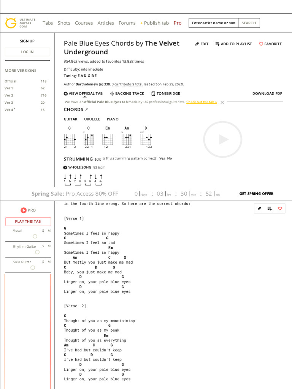Answer No to strumming pattern question
The height and width of the screenshot is (389, 292).
click(x=170, y=158)
